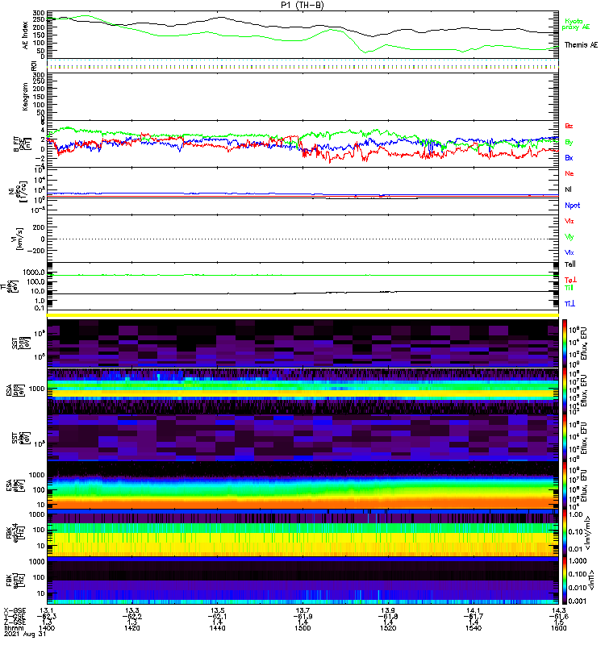Click the "1420" time tick label
The width and height of the screenshot is (605, 645).
[132, 628]
